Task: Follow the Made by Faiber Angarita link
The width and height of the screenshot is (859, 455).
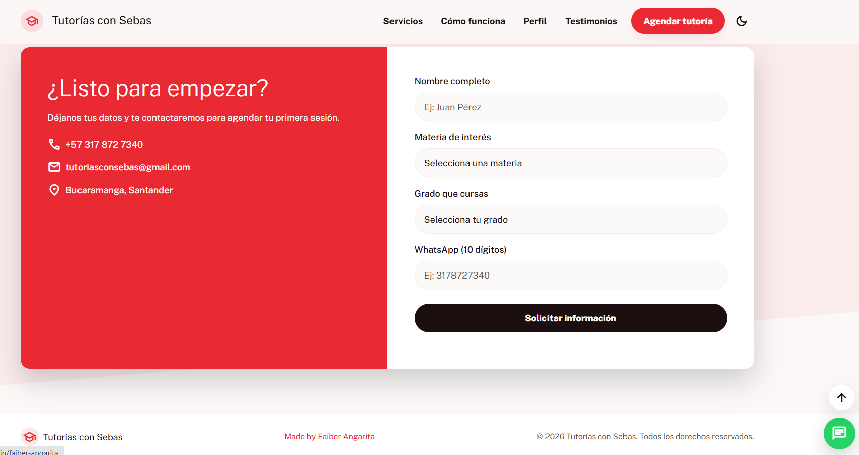Action: [x=330, y=437]
